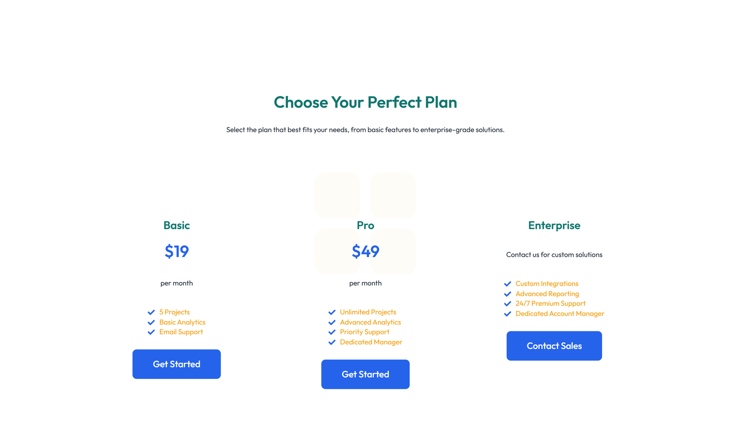Click the checkmark beside 5 Projects

pyautogui.click(x=151, y=312)
